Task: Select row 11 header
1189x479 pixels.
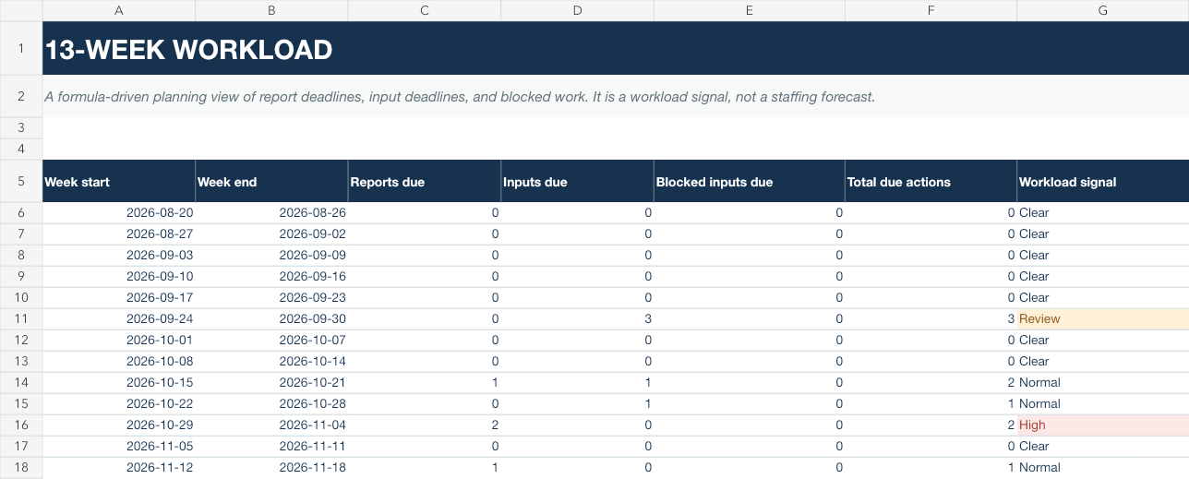Action: pos(21,318)
